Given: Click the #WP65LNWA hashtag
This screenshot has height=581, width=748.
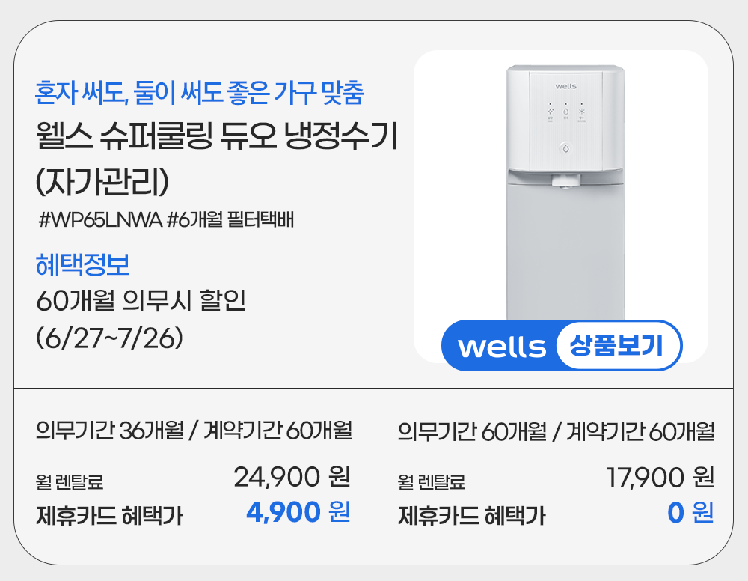Looking at the screenshot, I should point(100,221).
